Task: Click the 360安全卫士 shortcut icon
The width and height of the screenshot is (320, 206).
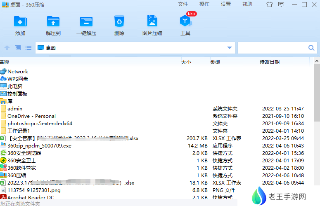Action: pos(3,160)
